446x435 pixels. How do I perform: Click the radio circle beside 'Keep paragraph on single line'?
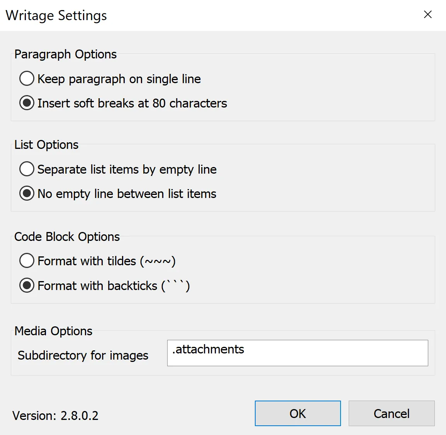point(27,78)
